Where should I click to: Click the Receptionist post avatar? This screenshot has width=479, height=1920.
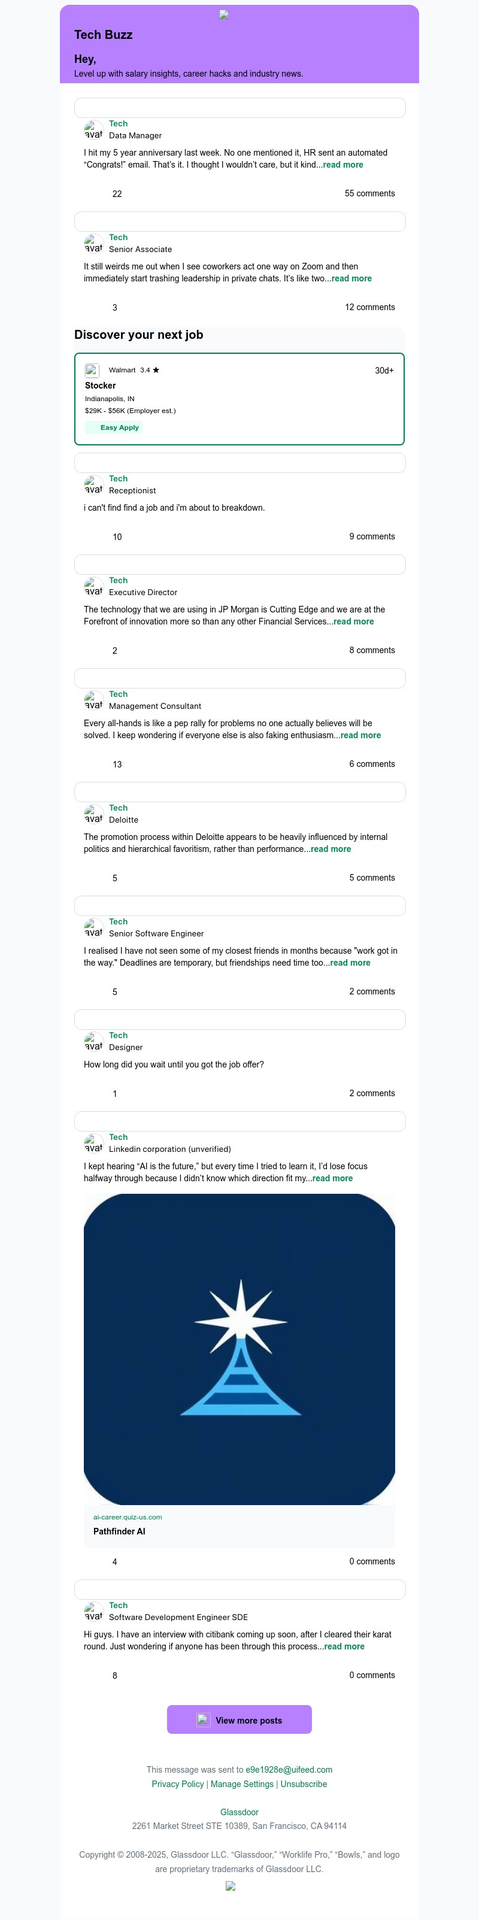[x=93, y=484]
